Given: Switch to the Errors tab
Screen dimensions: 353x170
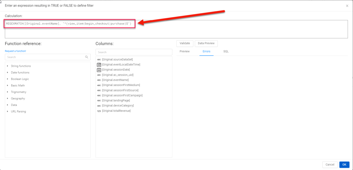Looking at the screenshot, I should pyautogui.click(x=206, y=51).
